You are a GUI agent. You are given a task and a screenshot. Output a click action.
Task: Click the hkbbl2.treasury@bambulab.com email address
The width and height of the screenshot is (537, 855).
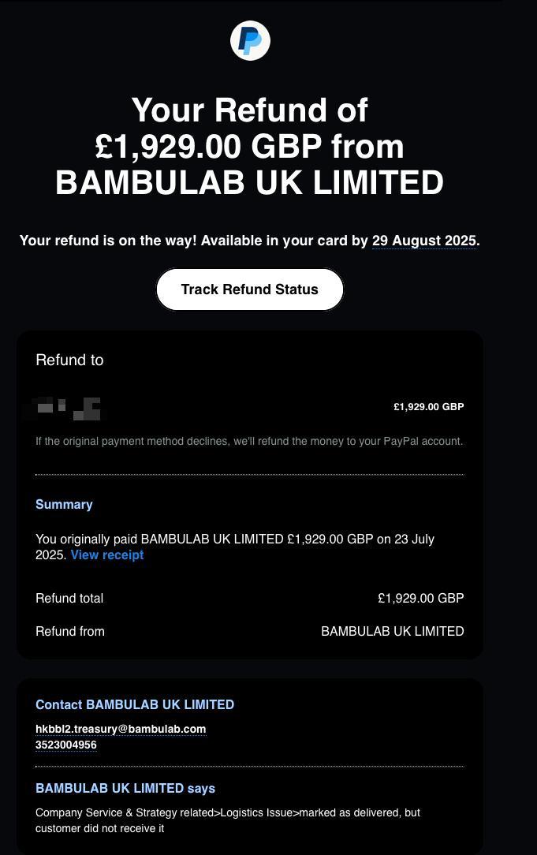coord(121,729)
